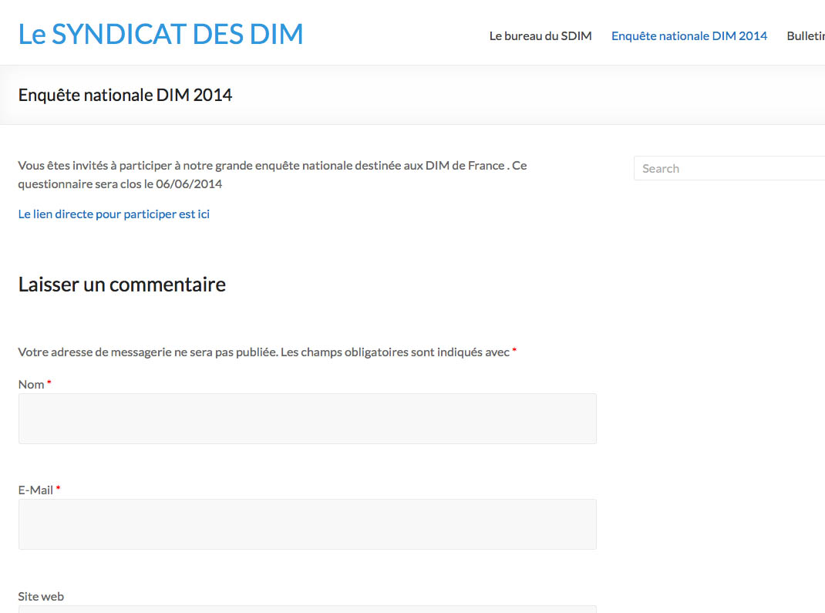
Task: Click the red asterisk ending the required-fields notice
Action: (514, 351)
